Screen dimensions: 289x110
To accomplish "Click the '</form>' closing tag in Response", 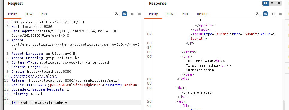I will click(189, 52).
